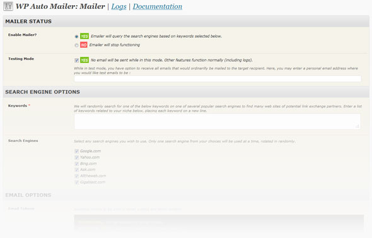Click the 'Enable Mailer?' label

pos(22,35)
